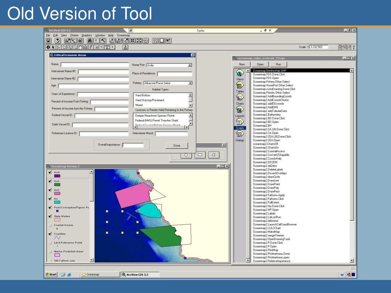The height and width of the screenshot is (293, 391).
Task: Enable the Coastal Access theme
Action: click(x=50, y=225)
